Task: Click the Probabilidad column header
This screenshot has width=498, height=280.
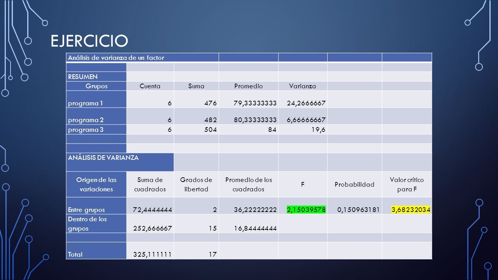Action: tap(354, 184)
